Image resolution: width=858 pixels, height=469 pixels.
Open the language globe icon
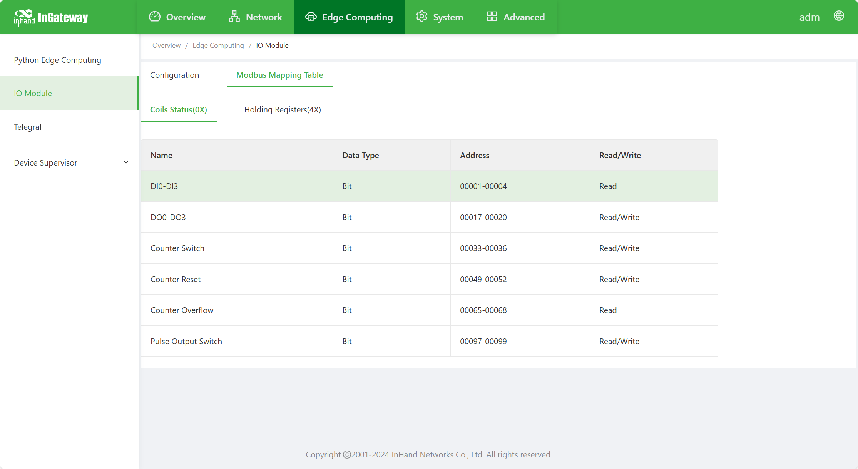tap(839, 16)
